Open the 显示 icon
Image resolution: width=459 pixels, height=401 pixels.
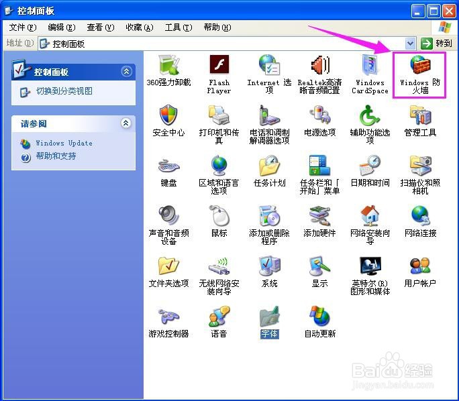coord(319,266)
